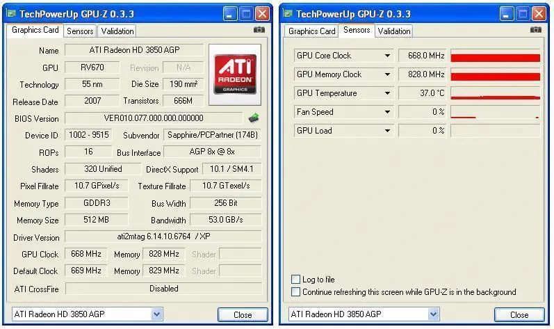Viewport: 554px width, 329px height.
Task: Click sensor value 828.0 MHz
Action: 422,74
